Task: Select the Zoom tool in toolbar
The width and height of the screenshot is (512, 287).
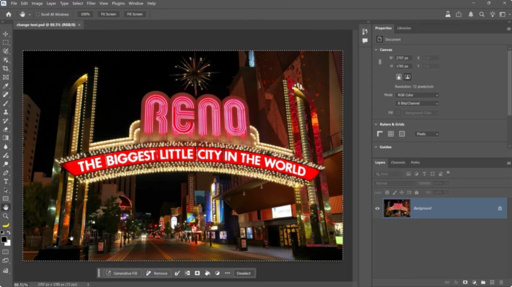Action: [5, 216]
